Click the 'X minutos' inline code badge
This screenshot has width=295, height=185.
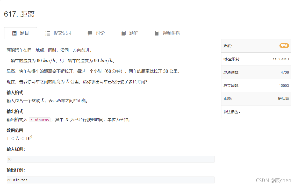[x=39, y=120]
